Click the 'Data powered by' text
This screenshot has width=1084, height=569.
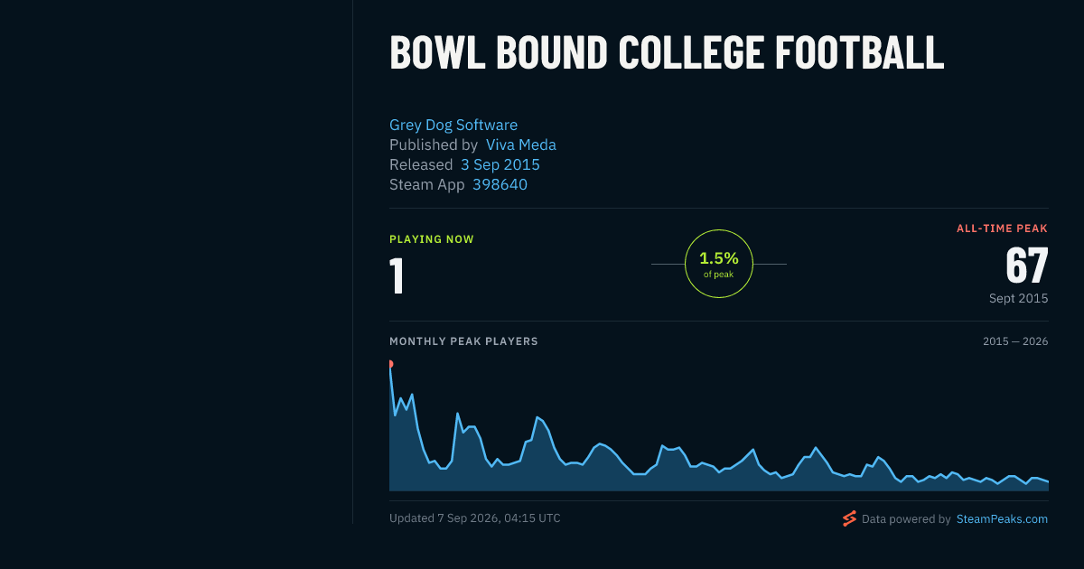tap(906, 519)
